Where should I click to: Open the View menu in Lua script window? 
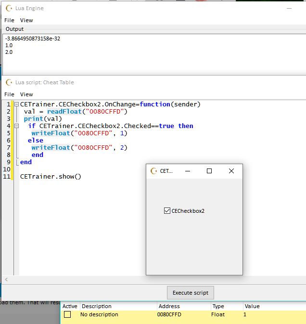click(x=26, y=94)
